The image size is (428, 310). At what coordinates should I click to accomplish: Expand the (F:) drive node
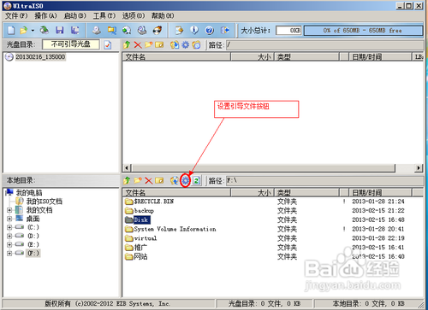pyautogui.click(x=9, y=253)
